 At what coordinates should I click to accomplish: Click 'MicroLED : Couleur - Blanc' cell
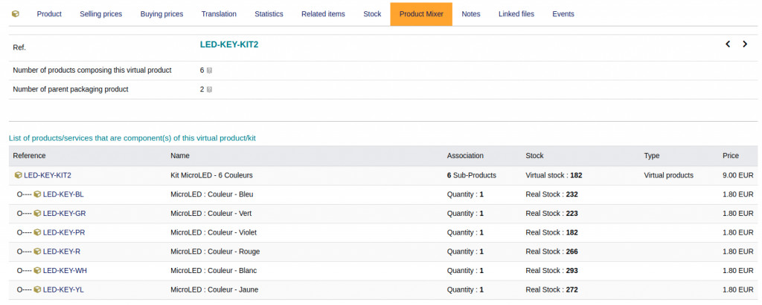214,271
